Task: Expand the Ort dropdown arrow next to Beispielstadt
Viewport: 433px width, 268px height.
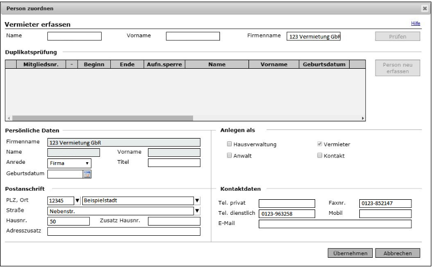Action: [x=197, y=201]
